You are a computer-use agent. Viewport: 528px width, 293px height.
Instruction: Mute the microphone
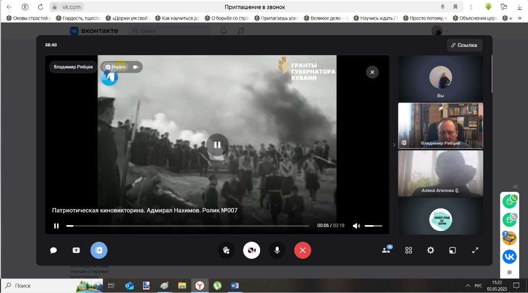(x=277, y=251)
